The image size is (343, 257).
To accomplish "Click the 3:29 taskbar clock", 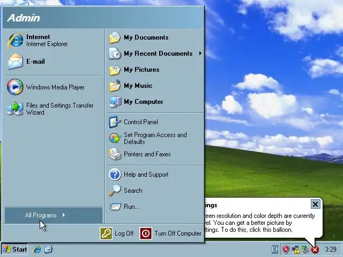I will (x=330, y=249).
